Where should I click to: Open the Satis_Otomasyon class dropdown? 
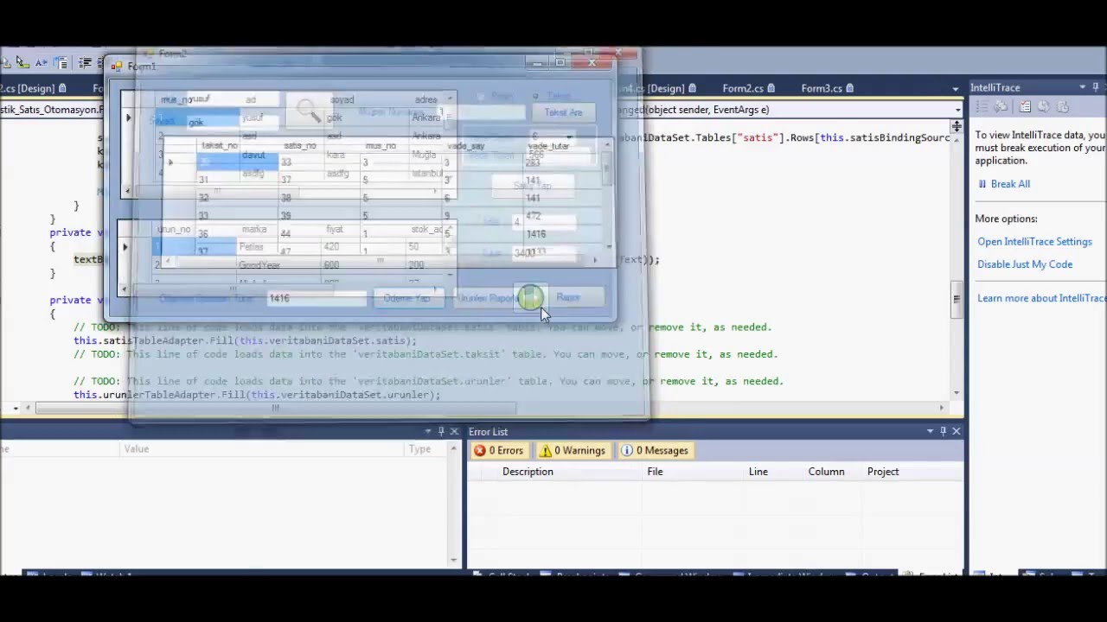point(52,110)
